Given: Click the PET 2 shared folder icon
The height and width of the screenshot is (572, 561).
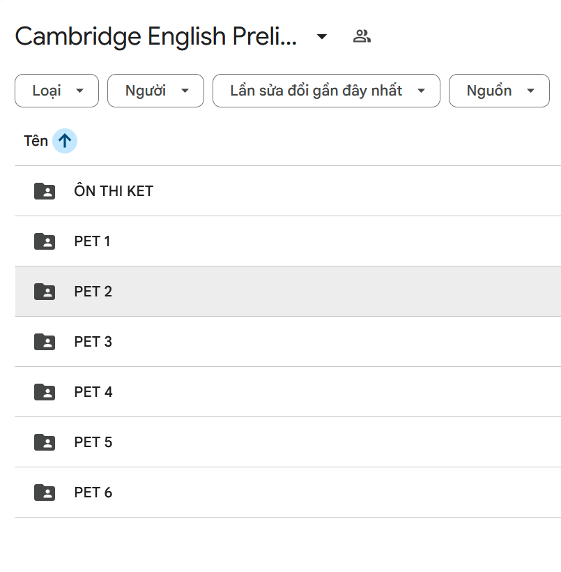Looking at the screenshot, I should point(45,292).
